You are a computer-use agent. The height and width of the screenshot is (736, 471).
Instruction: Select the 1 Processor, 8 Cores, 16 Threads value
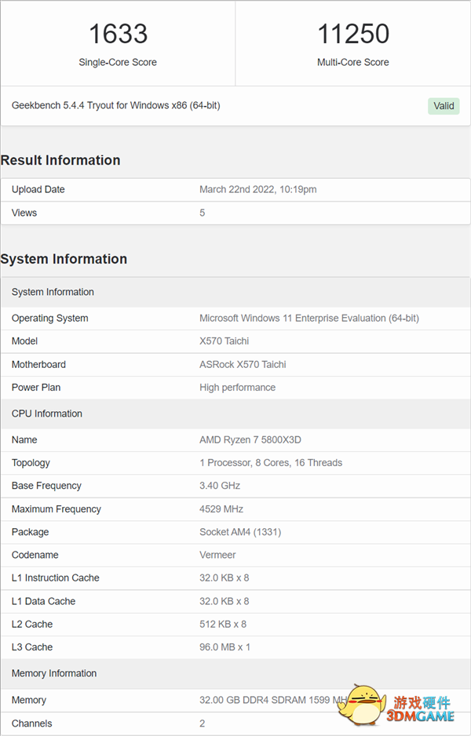271,463
